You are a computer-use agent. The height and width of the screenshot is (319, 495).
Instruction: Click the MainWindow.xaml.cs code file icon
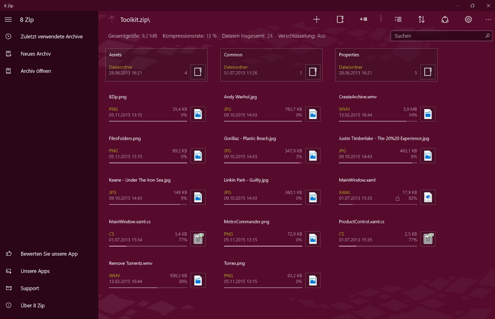click(x=198, y=239)
